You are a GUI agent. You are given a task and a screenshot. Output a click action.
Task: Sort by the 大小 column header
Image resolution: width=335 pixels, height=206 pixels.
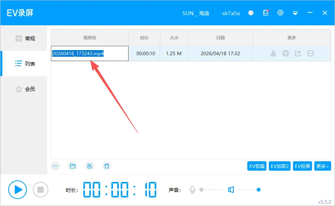174,38
